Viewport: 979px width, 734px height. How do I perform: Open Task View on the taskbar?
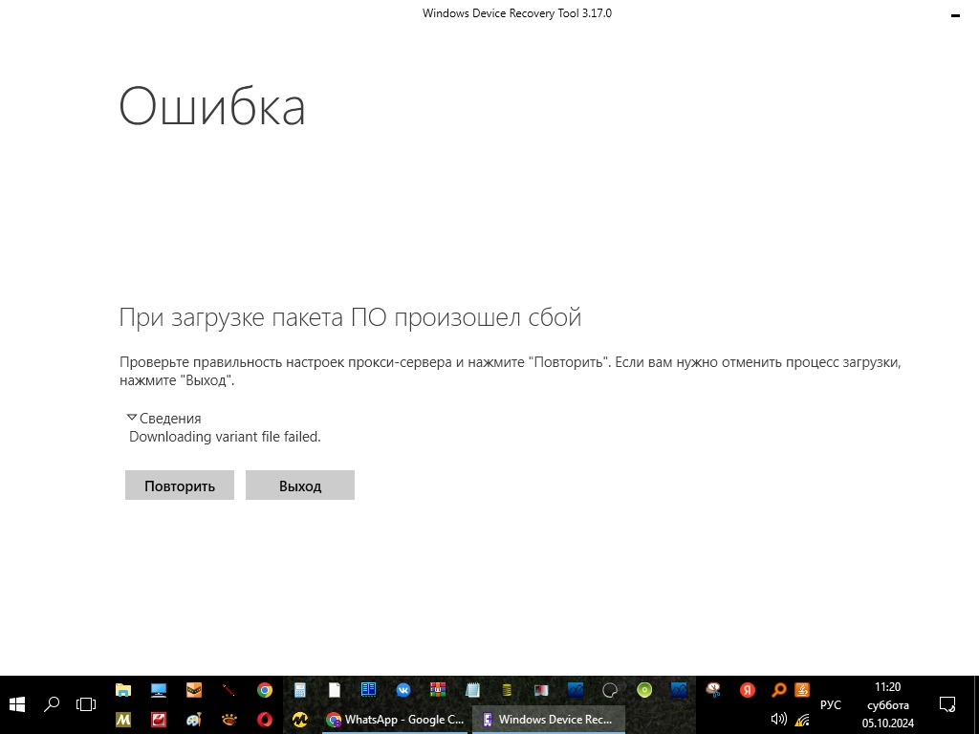[85, 704]
